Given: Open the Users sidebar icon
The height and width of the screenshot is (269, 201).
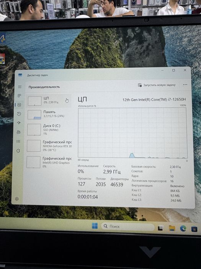Looking at the screenshot, I should [19, 132].
